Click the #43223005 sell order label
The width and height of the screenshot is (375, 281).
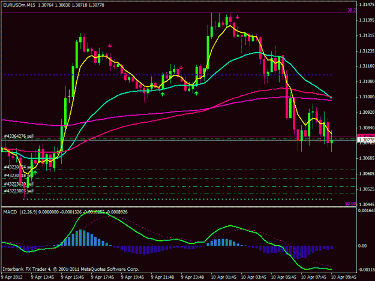click(19, 191)
